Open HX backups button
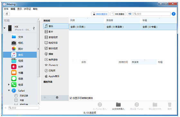Viewport: 180px width, 117px height. (x=118, y=14)
